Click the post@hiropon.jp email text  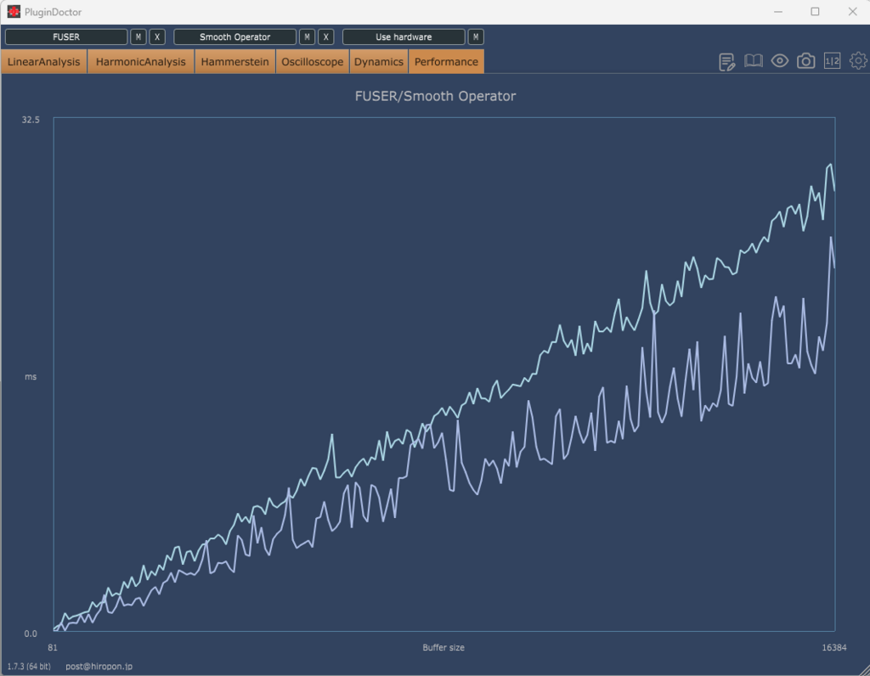[99, 666]
